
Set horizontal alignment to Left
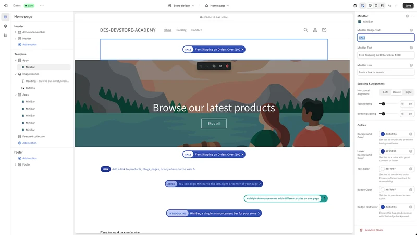click(x=385, y=92)
